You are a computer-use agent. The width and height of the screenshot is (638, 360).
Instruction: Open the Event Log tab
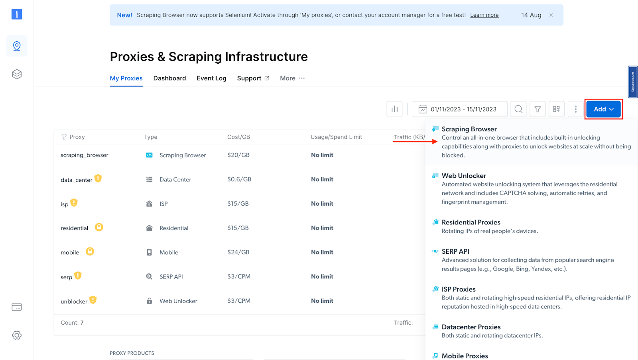click(x=211, y=78)
